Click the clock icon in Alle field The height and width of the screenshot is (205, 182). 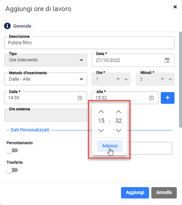tap(151, 98)
